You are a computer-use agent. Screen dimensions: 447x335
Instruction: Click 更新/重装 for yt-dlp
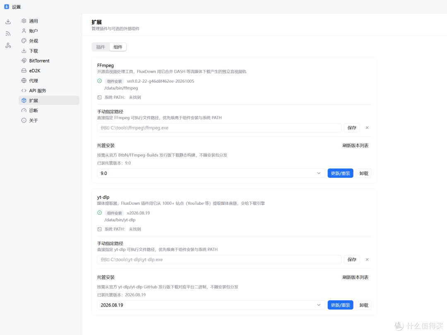pos(340,305)
